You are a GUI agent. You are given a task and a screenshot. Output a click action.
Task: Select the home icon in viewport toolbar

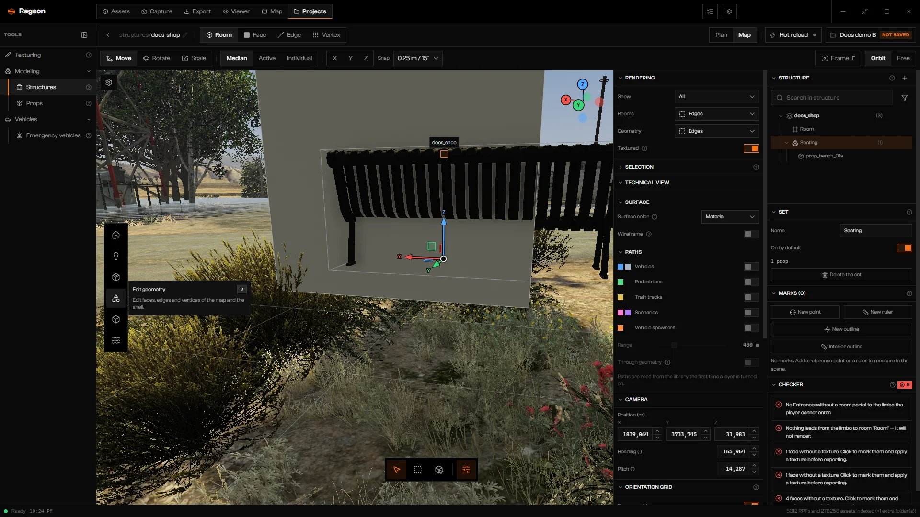coord(116,235)
